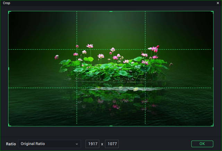
Task: Click the crop width field showing 1917
Action: click(x=93, y=144)
